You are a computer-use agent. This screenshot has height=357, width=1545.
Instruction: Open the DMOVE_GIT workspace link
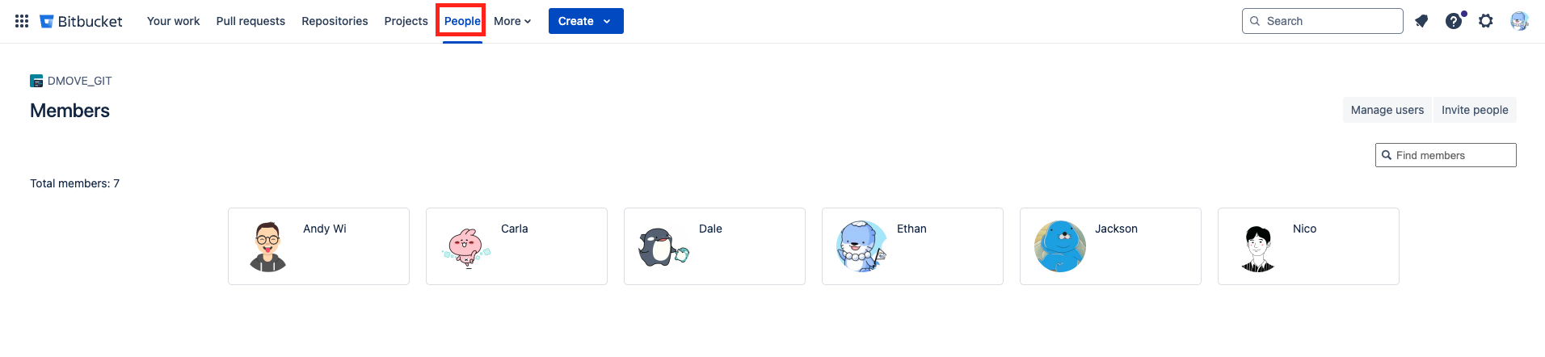(79, 81)
